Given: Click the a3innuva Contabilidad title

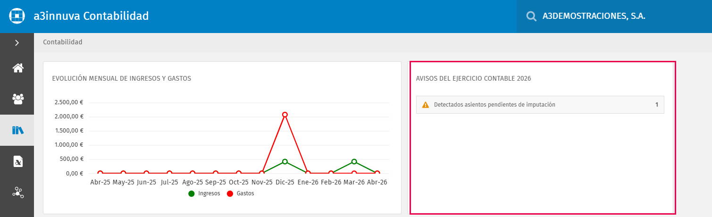Looking at the screenshot, I should 91,16.
